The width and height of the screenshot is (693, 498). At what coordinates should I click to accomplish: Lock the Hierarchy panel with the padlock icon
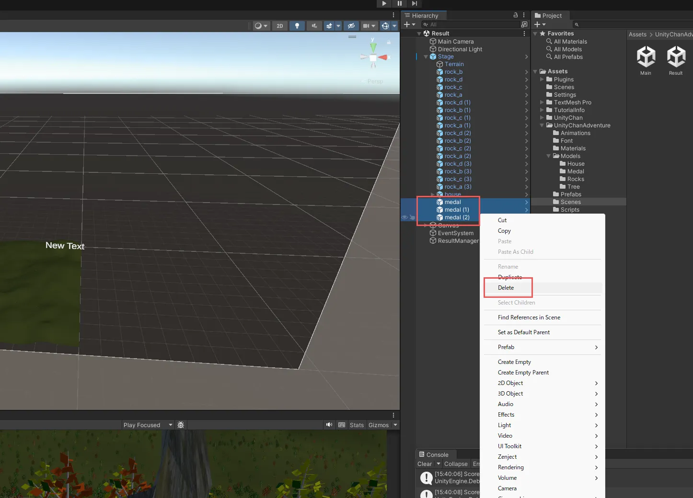516,15
